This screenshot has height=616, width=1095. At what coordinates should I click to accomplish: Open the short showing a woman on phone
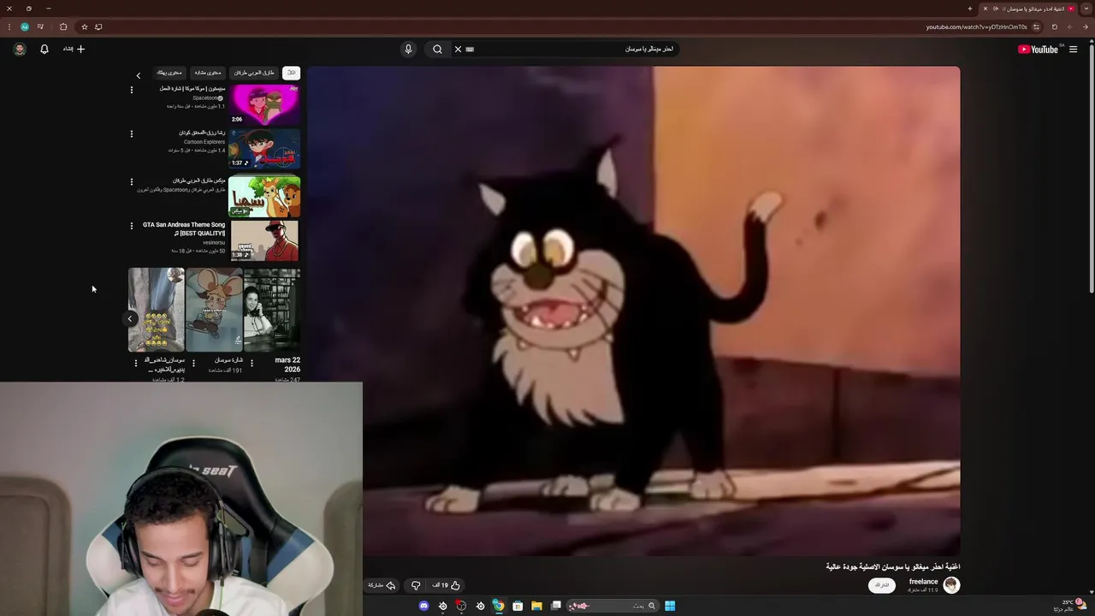pyautogui.click(x=272, y=310)
